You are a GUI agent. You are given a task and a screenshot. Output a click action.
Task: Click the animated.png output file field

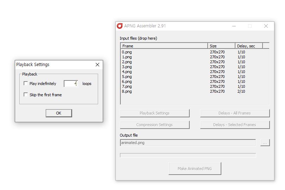(x=188, y=143)
